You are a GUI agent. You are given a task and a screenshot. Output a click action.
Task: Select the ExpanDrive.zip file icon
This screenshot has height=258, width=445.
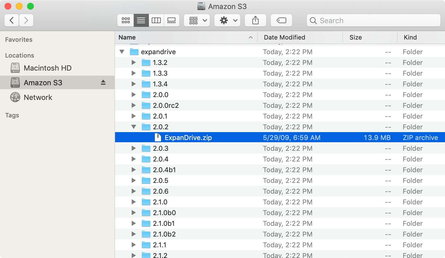click(158, 137)
